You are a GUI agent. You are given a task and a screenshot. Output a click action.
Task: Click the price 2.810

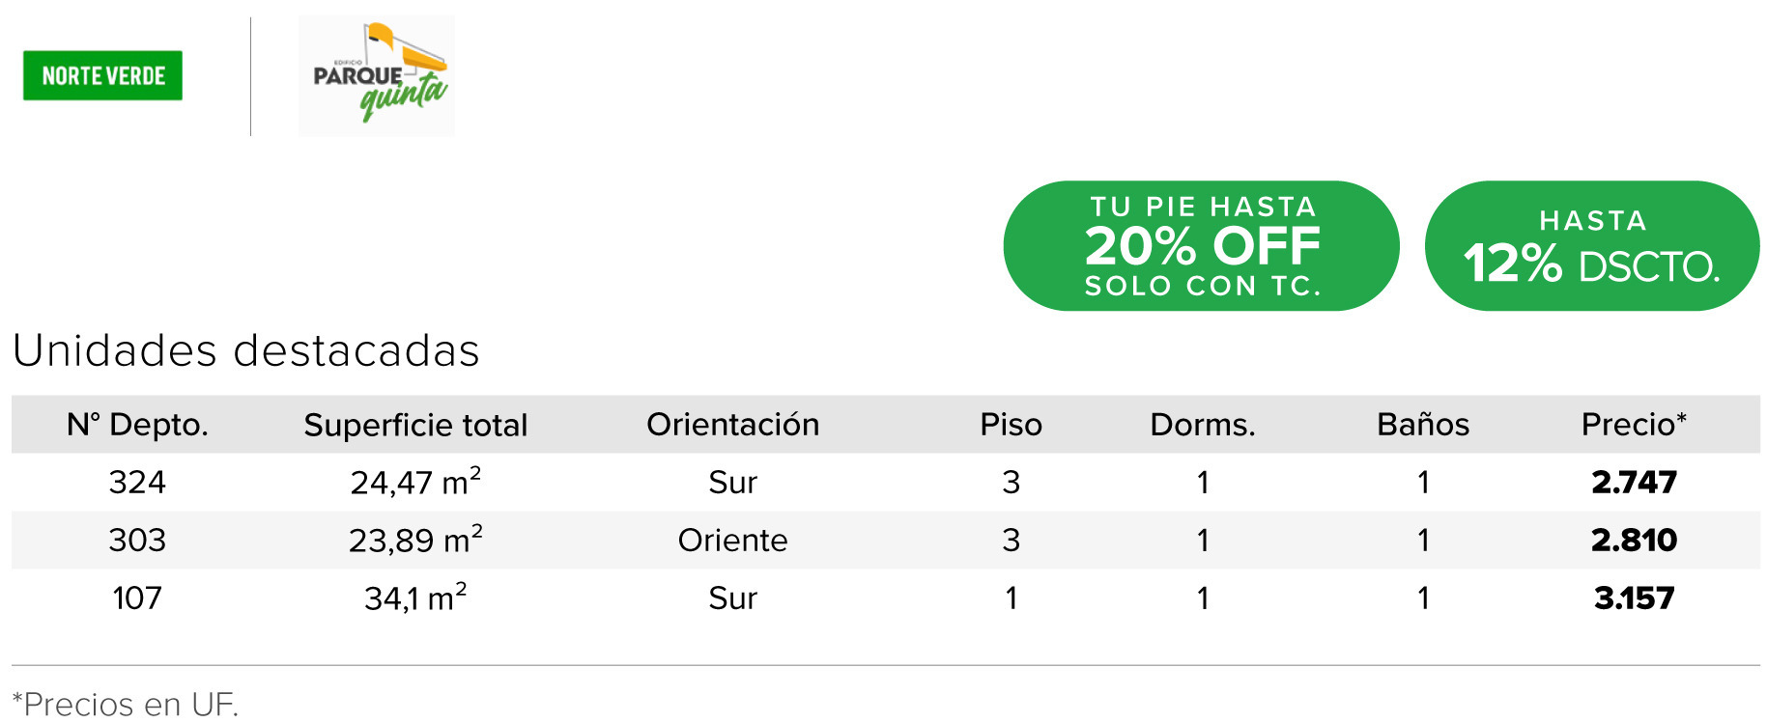tap(1634, 540)
